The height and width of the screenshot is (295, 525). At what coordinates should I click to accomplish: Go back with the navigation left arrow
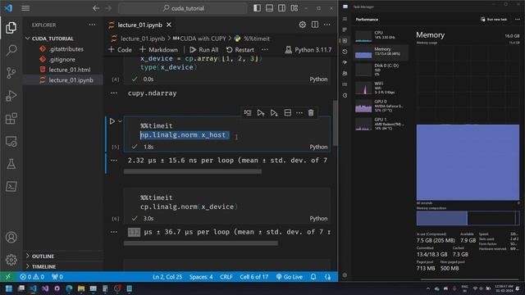click(x=96, y=8)
